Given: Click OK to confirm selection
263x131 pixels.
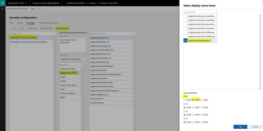Looking at the screenshot, I should (x=240, y=127).
